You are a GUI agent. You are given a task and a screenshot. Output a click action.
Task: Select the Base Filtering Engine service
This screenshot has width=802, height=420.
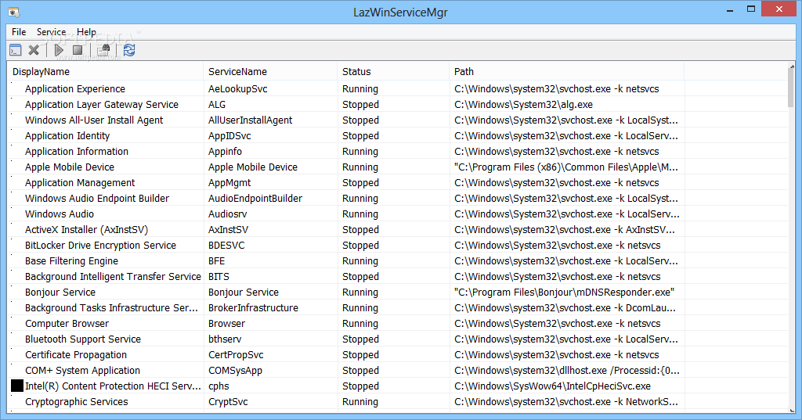(x=71, y=261)
